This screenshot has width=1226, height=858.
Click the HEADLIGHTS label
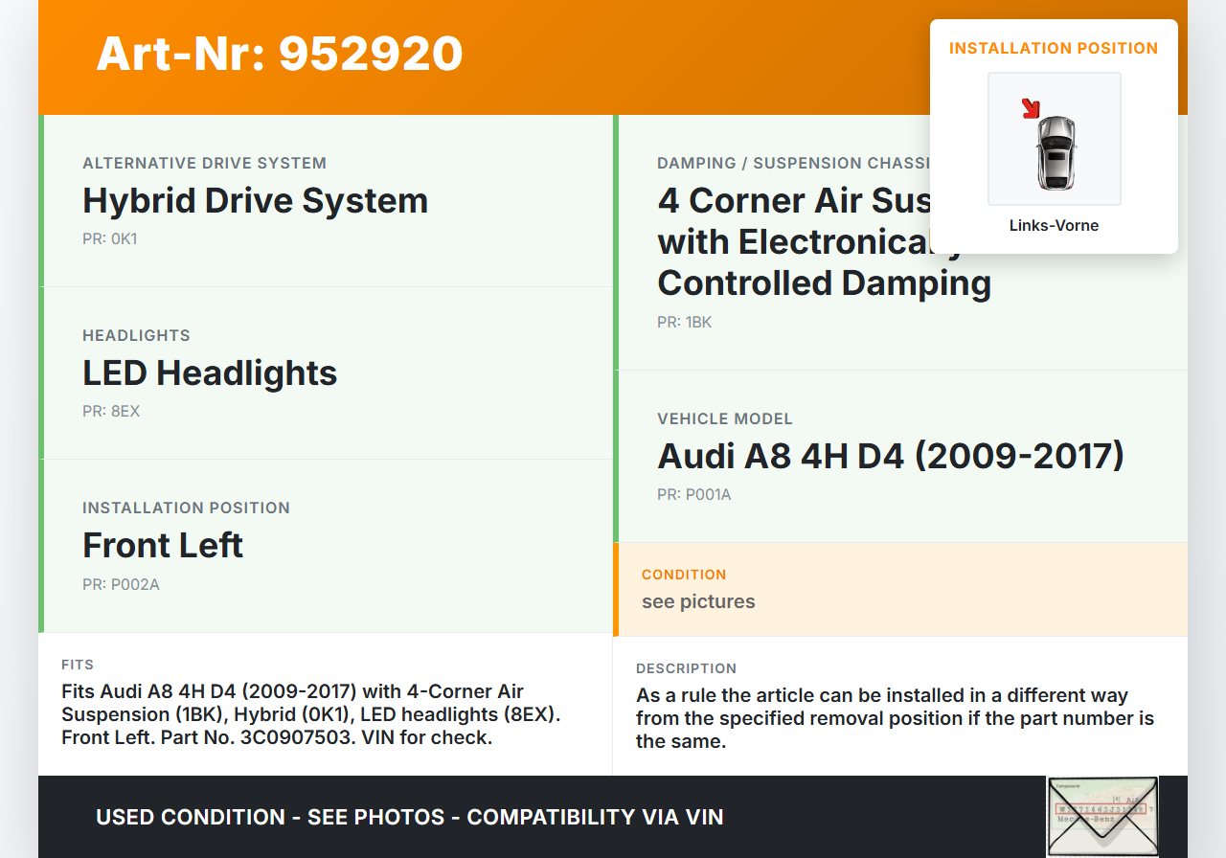137,335
